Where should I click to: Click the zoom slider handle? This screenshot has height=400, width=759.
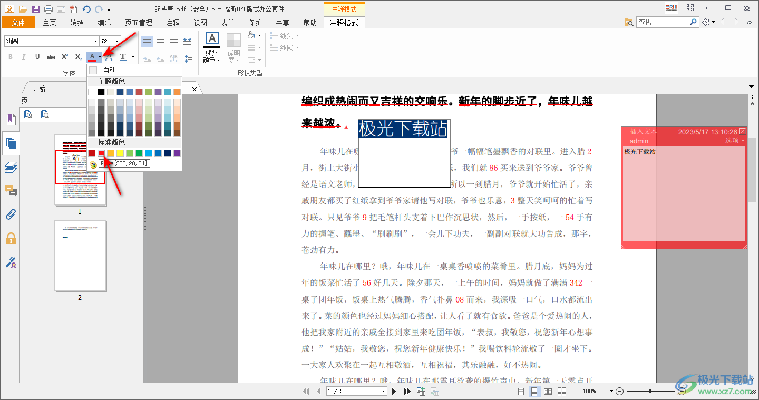[650, 391]
